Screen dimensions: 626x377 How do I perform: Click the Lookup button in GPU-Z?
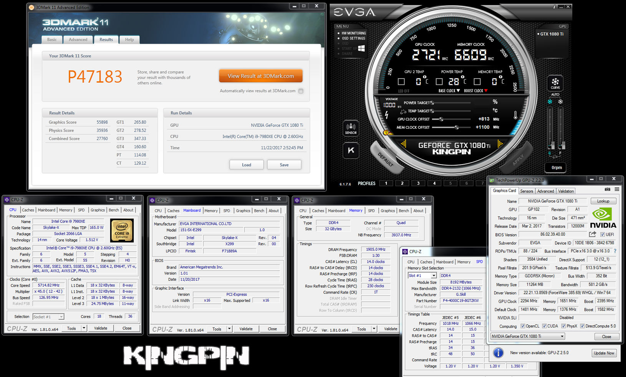603,201
